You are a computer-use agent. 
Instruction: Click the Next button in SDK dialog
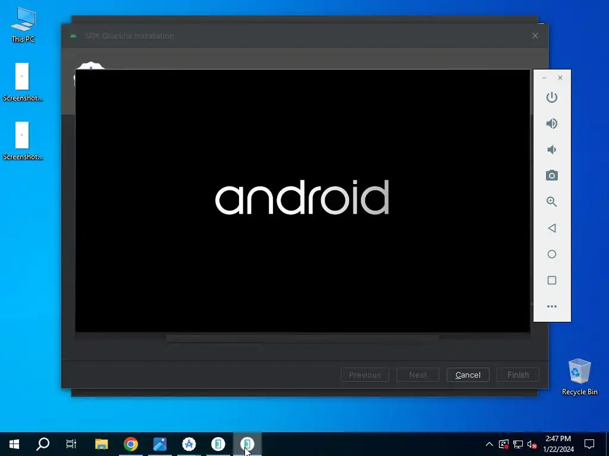417,375
